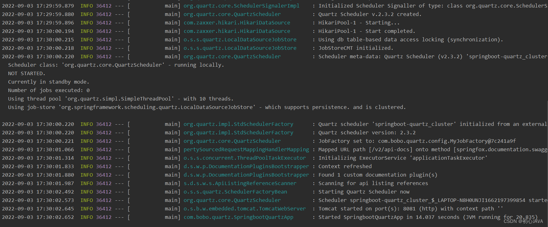Click 'Found 1 custom documentation plugin(s)' message
Screen dimensions: 548x227
click(378, 175)
